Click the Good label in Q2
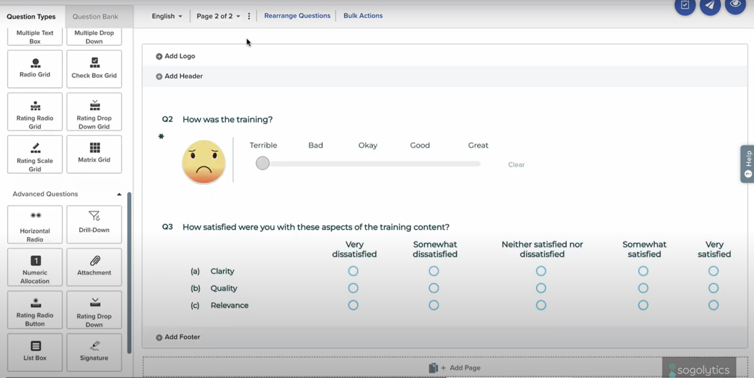Viewport: 754px width, 378px height. click(420, 145)
